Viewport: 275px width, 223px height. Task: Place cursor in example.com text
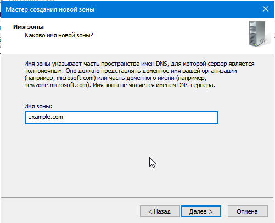(x=46, y=117)
